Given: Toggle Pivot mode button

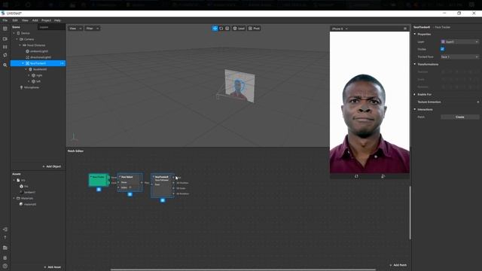Looking at the screenshot, I should point(255,29).
